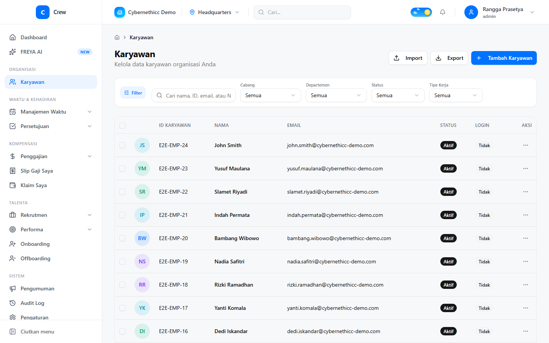The height and width of the screenshot is (343, 549).
Task: Click the Audit Log history icon
Action: click(13, 303)
